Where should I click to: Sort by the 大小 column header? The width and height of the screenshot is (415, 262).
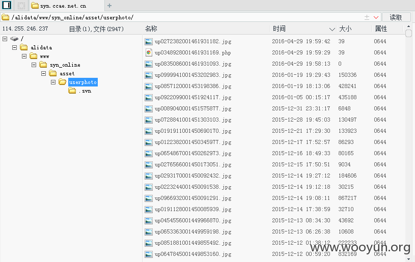point(345,28)
